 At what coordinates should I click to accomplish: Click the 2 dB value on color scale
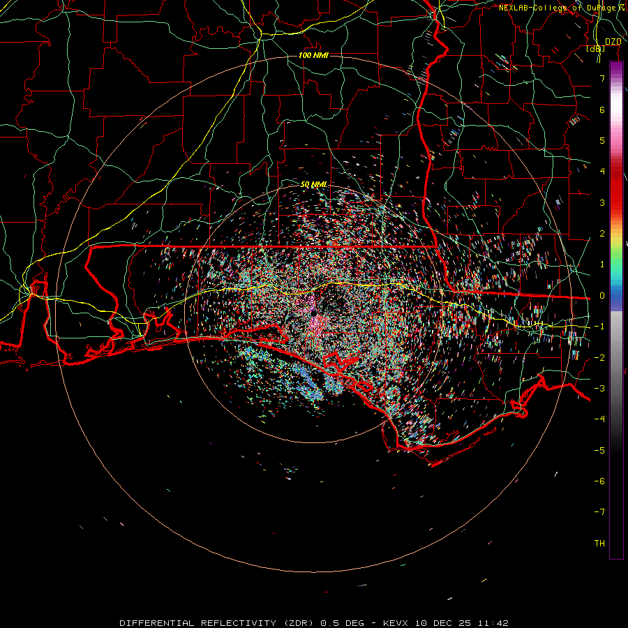click(602, 234)
